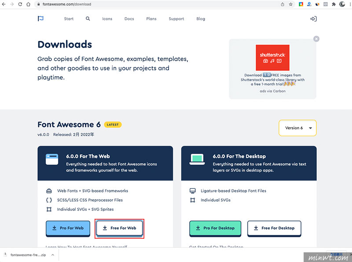
Task: Click the icon beside "Individual SVGs + SVG Sprites"
Action: coord(49,210)
